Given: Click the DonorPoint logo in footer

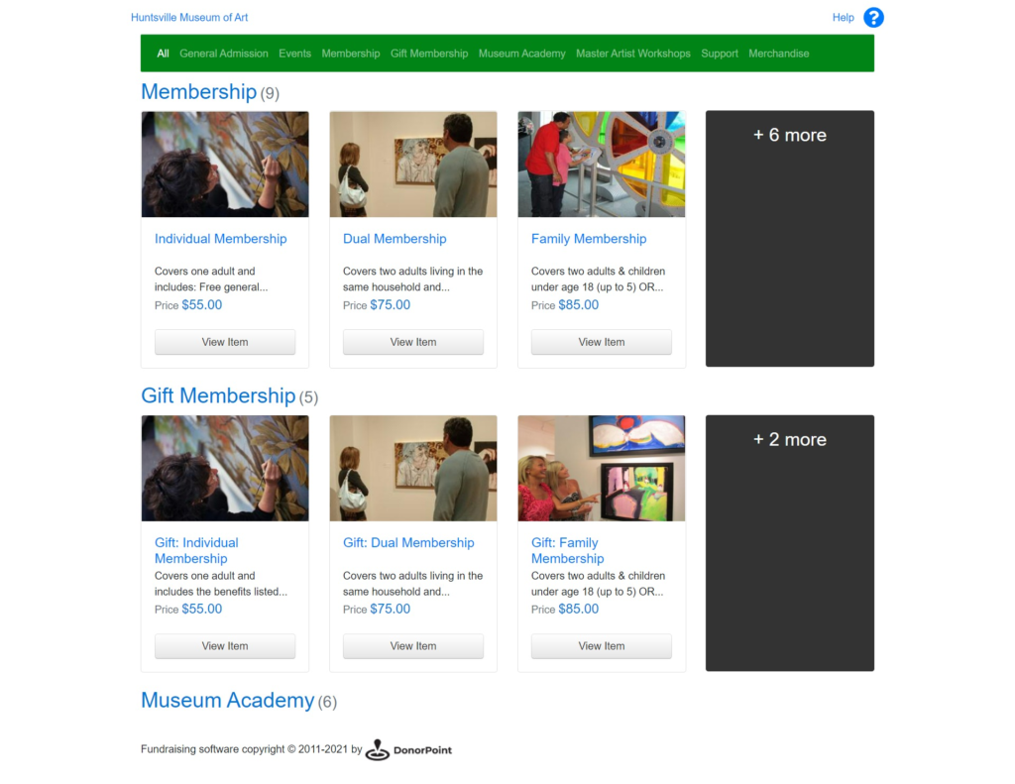Looking at the screenshot, I should pyautogui.click(x=408, y=749).
